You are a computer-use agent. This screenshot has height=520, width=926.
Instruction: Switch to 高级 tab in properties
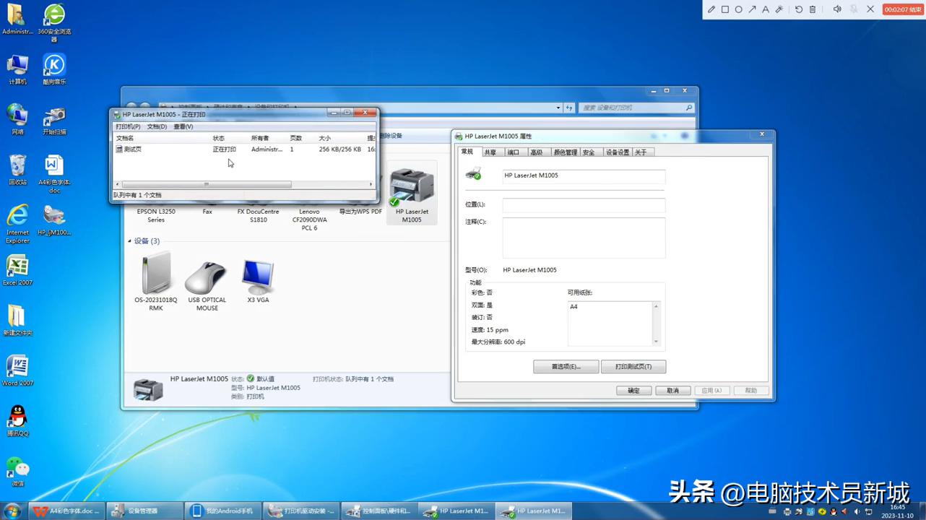536,152
